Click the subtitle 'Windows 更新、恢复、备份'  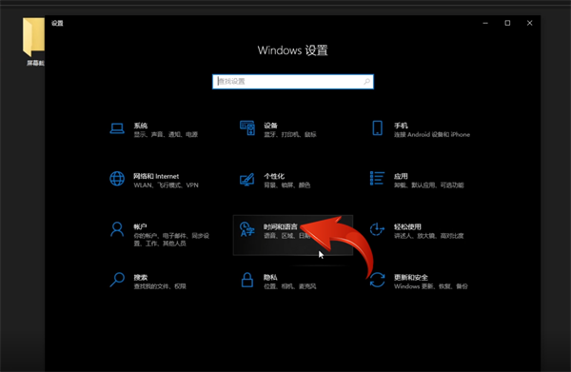pos(431,286)
